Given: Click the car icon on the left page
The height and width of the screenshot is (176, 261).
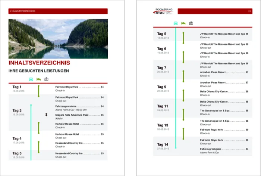Looking at the screenshot, I should click(x=31, y=79).
